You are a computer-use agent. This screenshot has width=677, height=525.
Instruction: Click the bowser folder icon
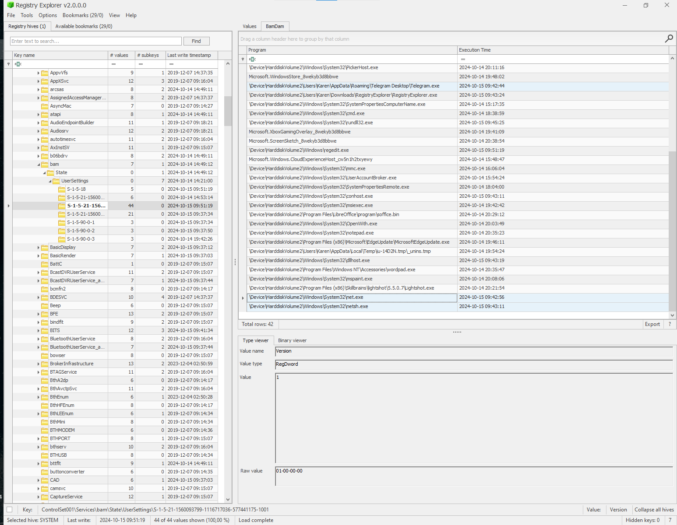tap(45, 356)
